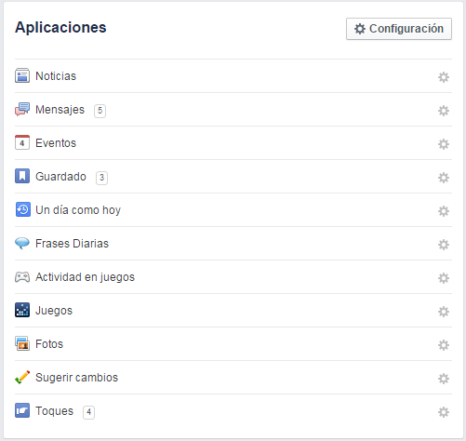The height and width of the screenshot is (441, 466).
Task: Click the Actividad en juegos gamepad icon
Action: click(22, 276)
